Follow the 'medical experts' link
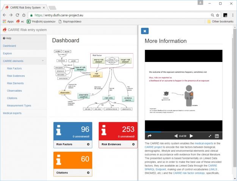This screenshot has height=181, width=237. pos(204,143)
